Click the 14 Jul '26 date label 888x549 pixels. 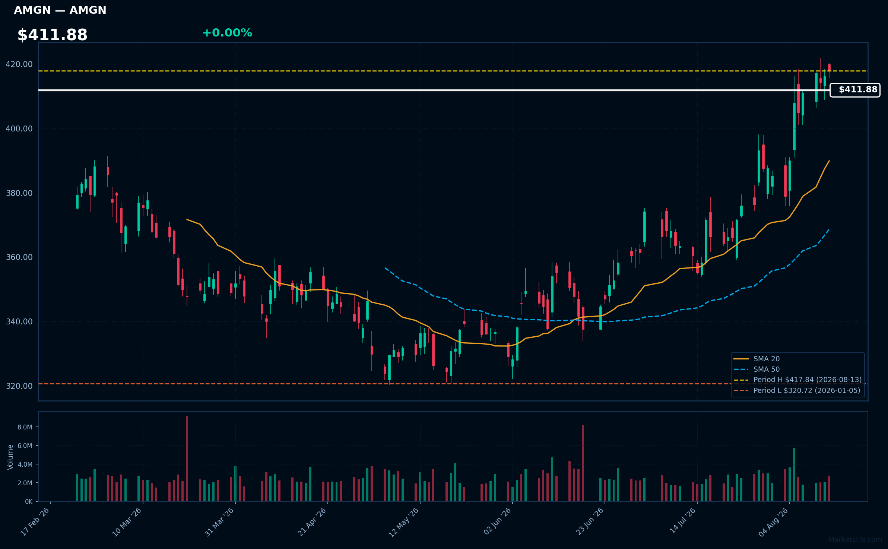point(683,521)
